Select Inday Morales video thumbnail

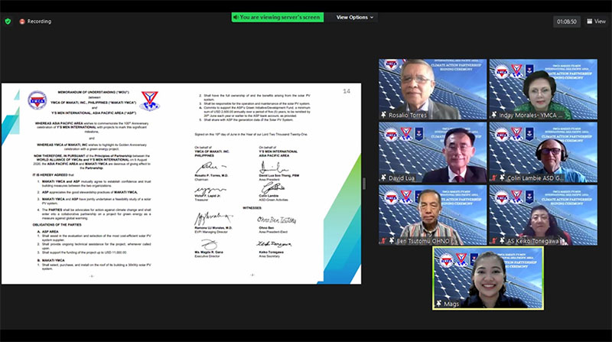click(x=543, y=89)
